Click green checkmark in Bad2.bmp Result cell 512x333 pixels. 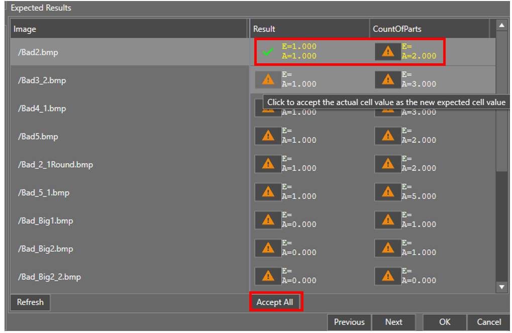click(x=268, y=52)
